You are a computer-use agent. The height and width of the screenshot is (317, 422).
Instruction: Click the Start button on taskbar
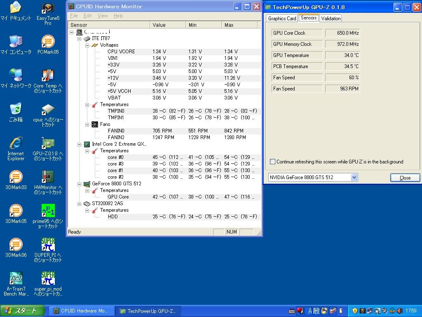[20, 311]
